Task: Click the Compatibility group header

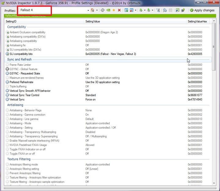Action: (16, 27)
